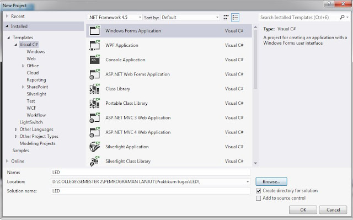
Task: Expand the Online section
Action: point(7,161)
